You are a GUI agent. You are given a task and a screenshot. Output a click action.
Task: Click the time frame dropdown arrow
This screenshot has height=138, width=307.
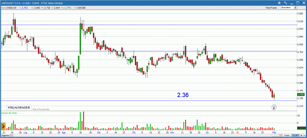pyautogui.click(x=295, y=7)
